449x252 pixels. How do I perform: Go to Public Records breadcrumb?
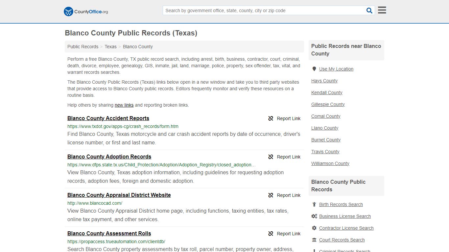tap(83, 47)
